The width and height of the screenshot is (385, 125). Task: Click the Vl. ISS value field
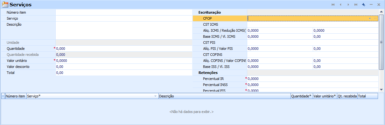(x=346, y=67)
